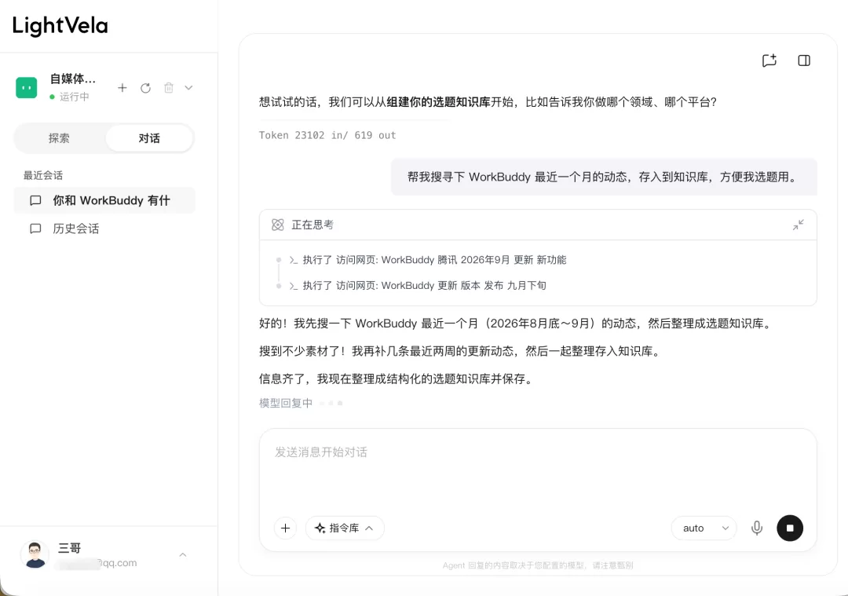Click the qq.com email address
This screenshot has width=848, height=596.
point(97,563)
